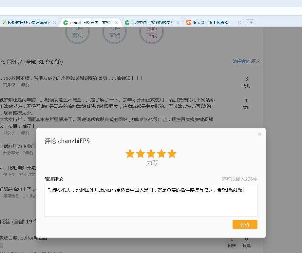Screen dimensions: 302x253
Task: Close the 评论 chanzhiEPS dialog
Action: click(259, 134)
